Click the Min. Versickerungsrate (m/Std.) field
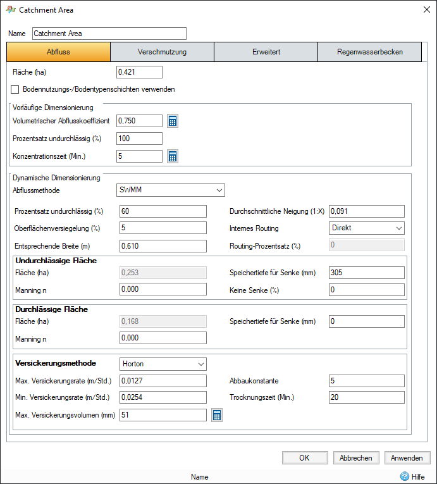Viewport: 437px width, 484px height. [163, 397]
